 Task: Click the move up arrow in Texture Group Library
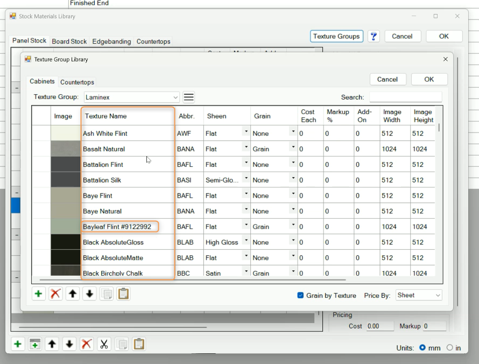pyautogui.click(x=73, y=294)
